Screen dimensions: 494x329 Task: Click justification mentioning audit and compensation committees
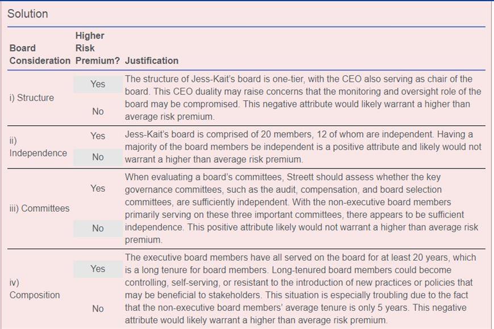(x=301, y=208)
